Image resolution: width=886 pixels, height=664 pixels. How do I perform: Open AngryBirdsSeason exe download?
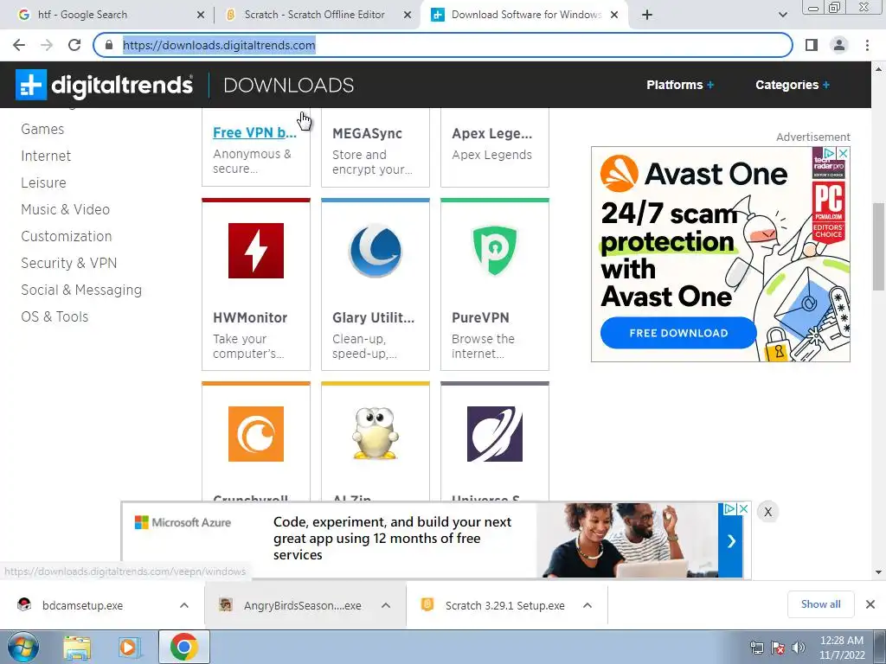point(302,605)
